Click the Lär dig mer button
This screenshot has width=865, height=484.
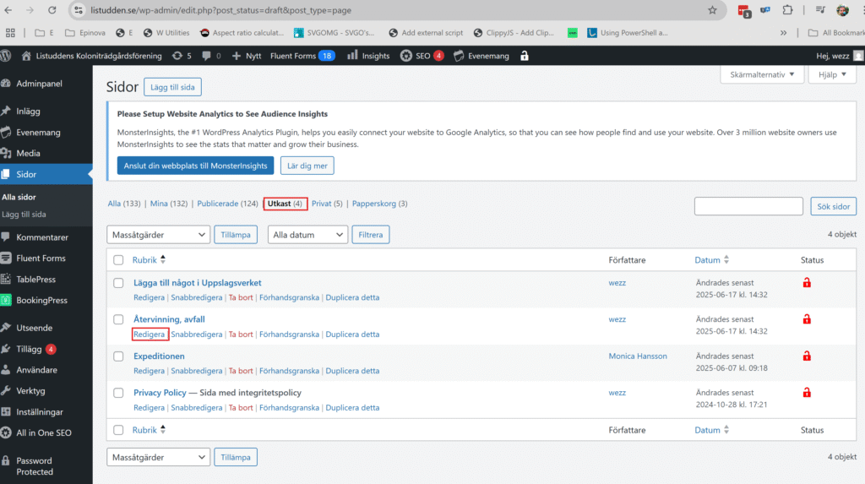(307, 166)
